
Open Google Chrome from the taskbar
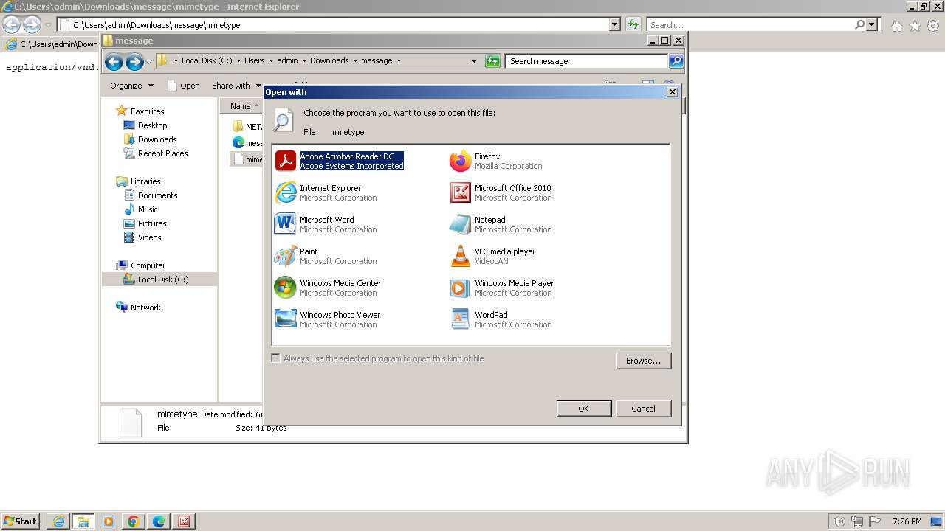(134, 521)
